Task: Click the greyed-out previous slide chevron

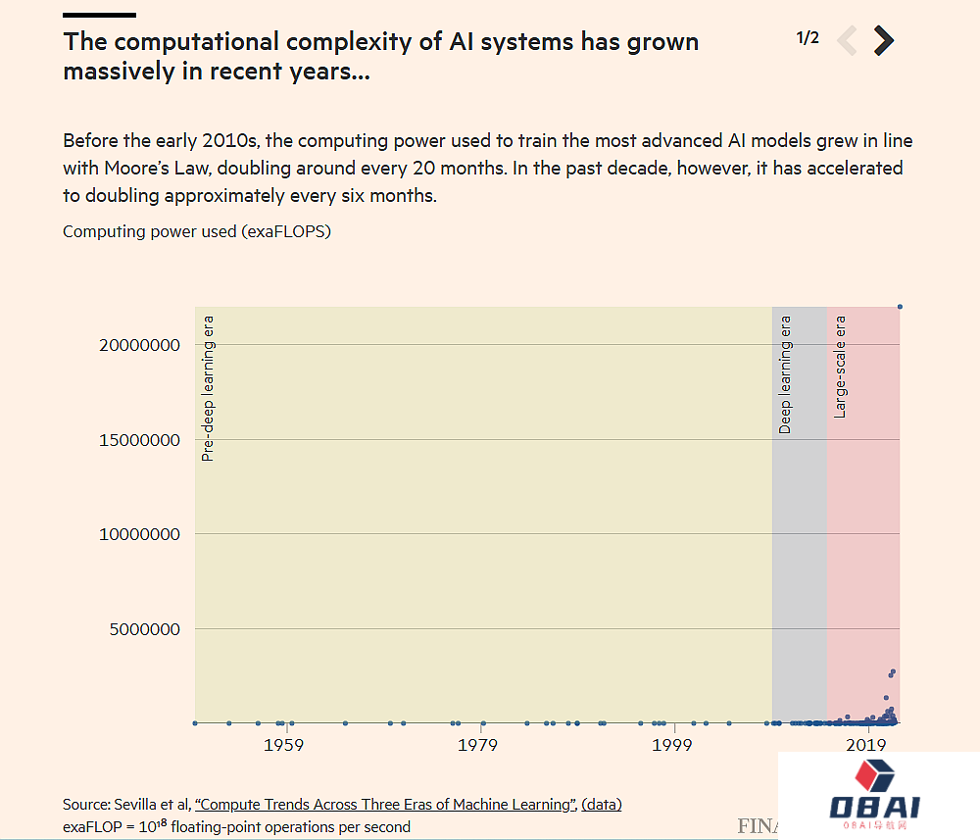Action: [x=848, y=40]
